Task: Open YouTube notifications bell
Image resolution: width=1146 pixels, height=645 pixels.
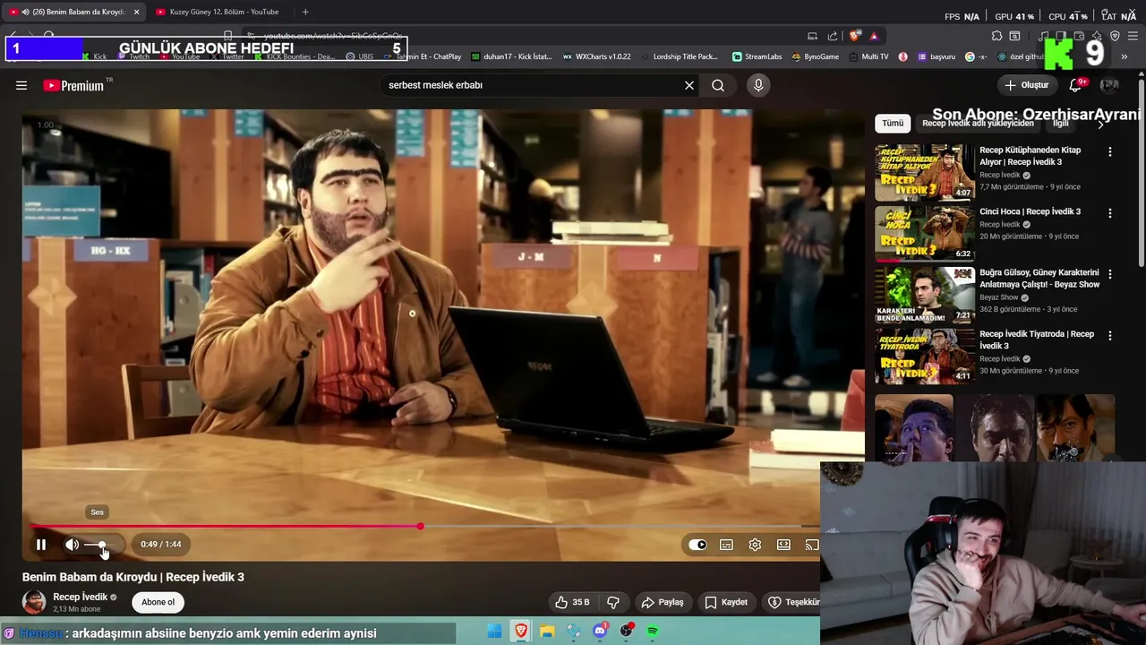Action: 1075,85
